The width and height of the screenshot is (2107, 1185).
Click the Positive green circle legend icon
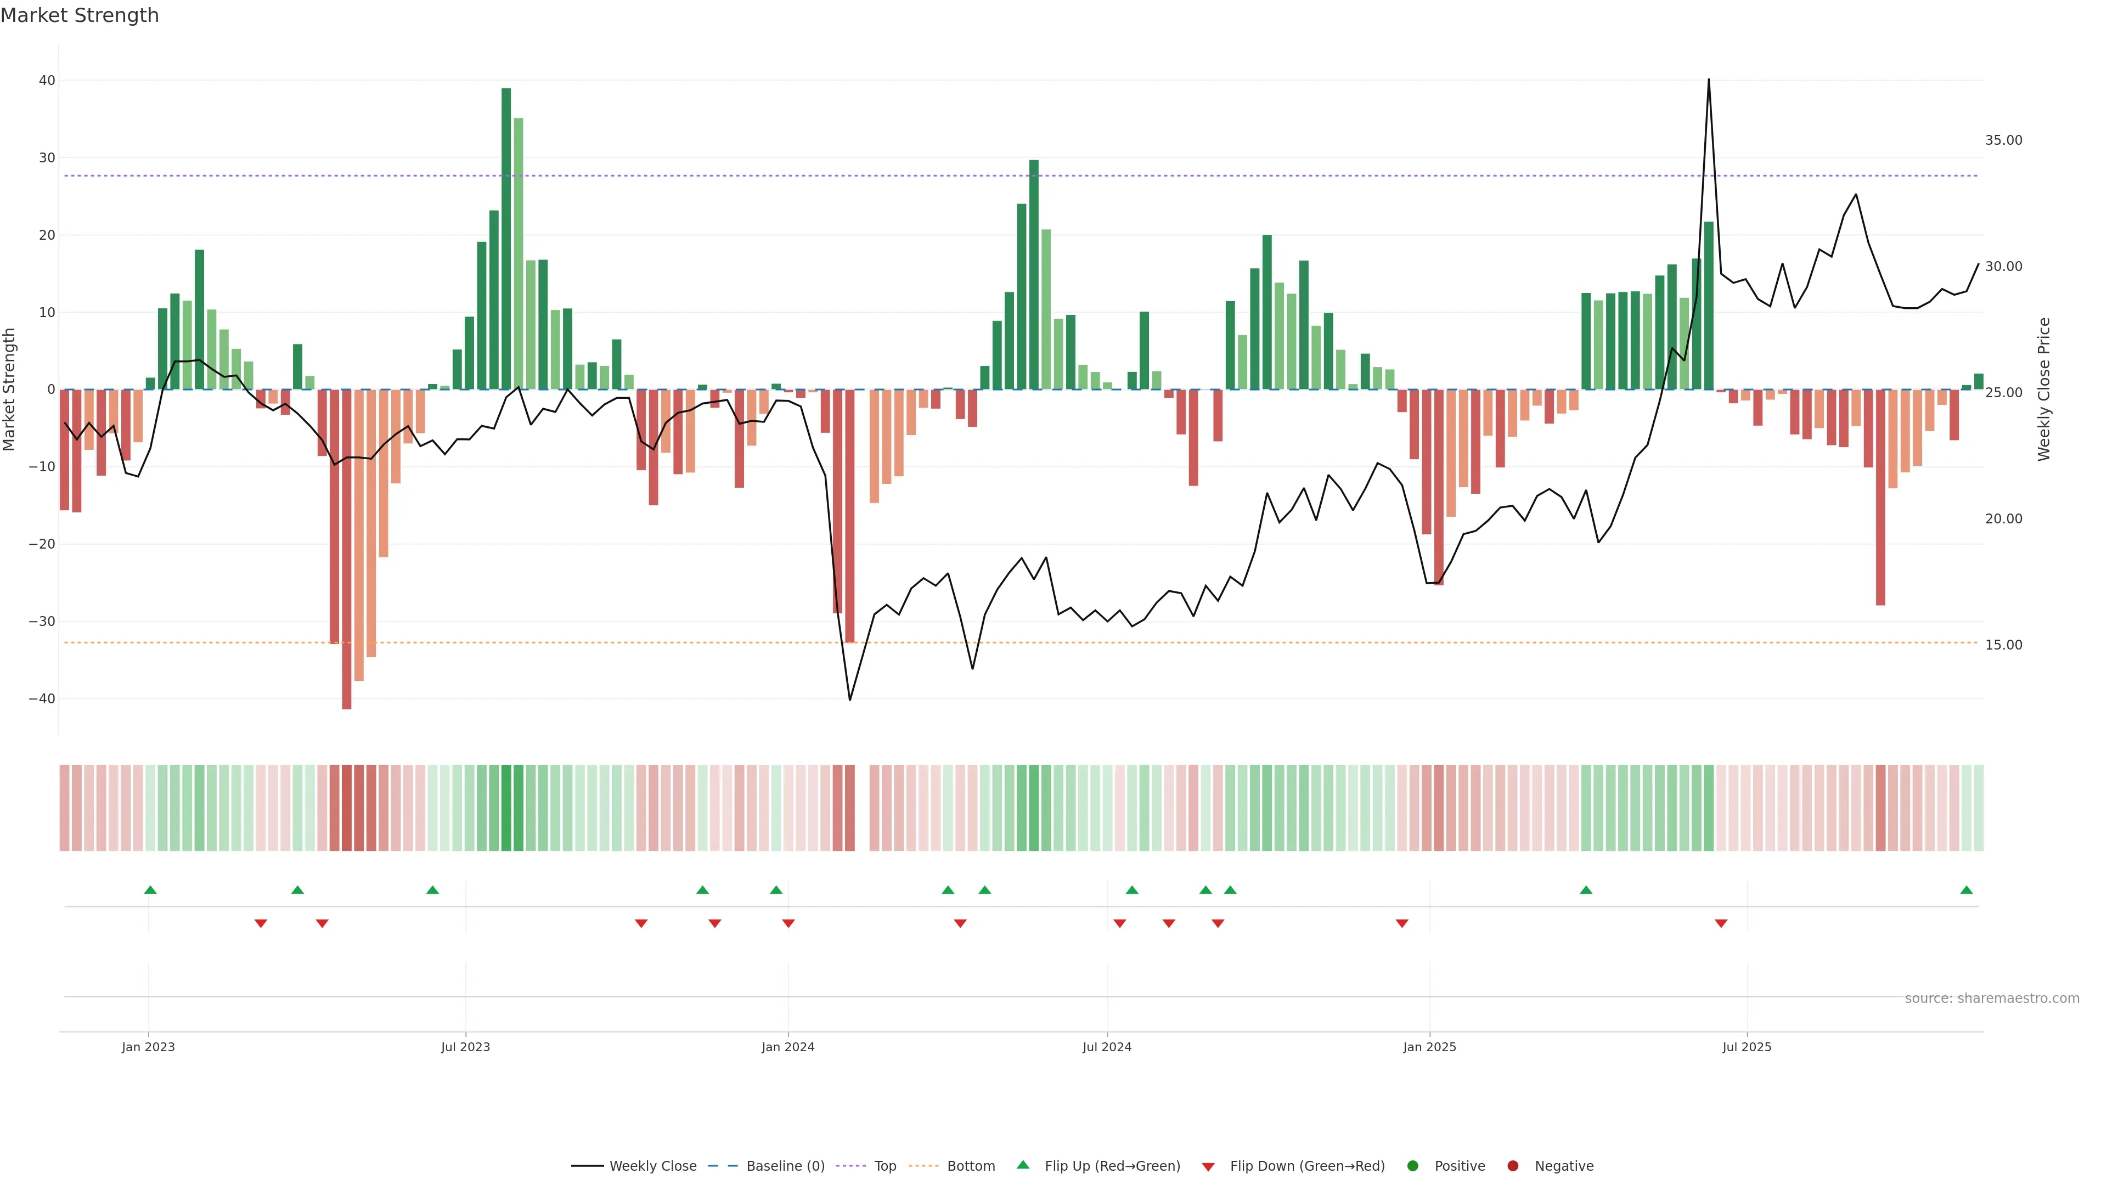point(1412,1166)
